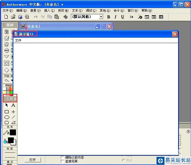Select the Text tool in toolbox

(13, 105)
